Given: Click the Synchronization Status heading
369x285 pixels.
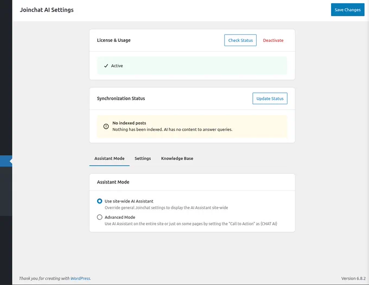Looking at the screenshot, I should click(121, 98).
